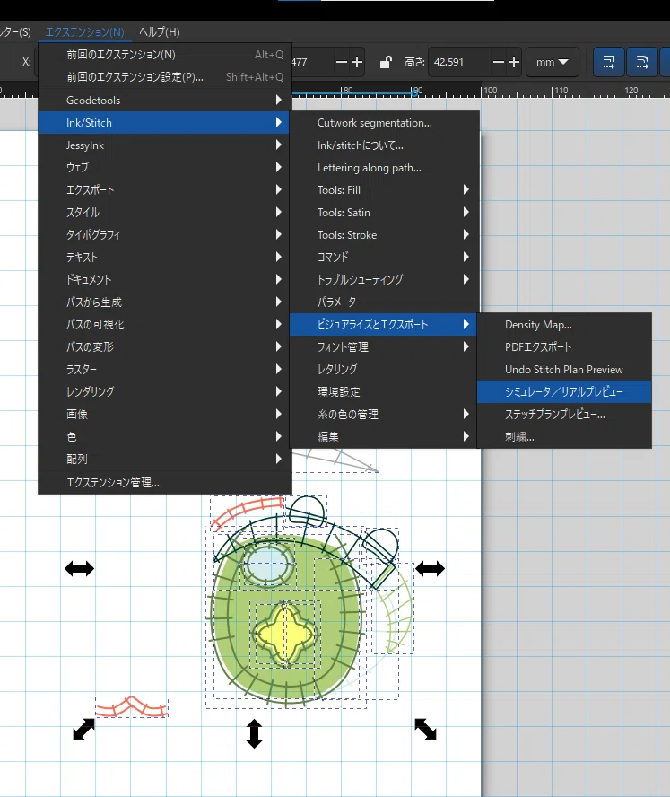Viewport: 670px width, 797px height.
Task: Select the orange zigzag stroke object
Action: [132, 706]
